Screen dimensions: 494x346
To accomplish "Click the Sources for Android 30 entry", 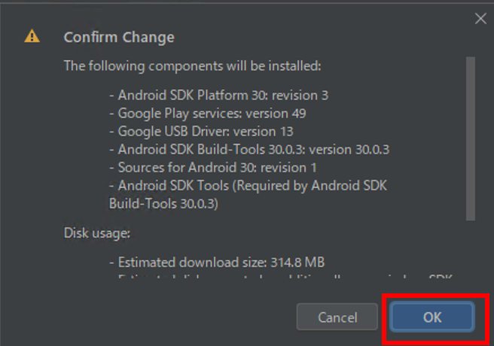I will coord(213,168).
